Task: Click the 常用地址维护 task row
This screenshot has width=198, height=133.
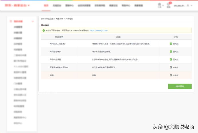Action: 116,52
